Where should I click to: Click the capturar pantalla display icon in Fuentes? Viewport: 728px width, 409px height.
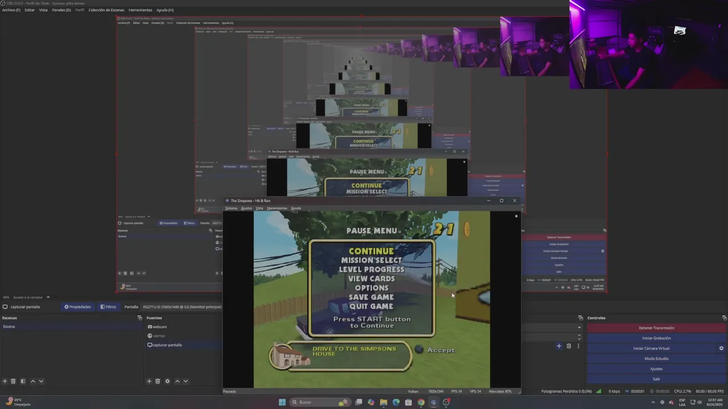click(x=150, y=345)
